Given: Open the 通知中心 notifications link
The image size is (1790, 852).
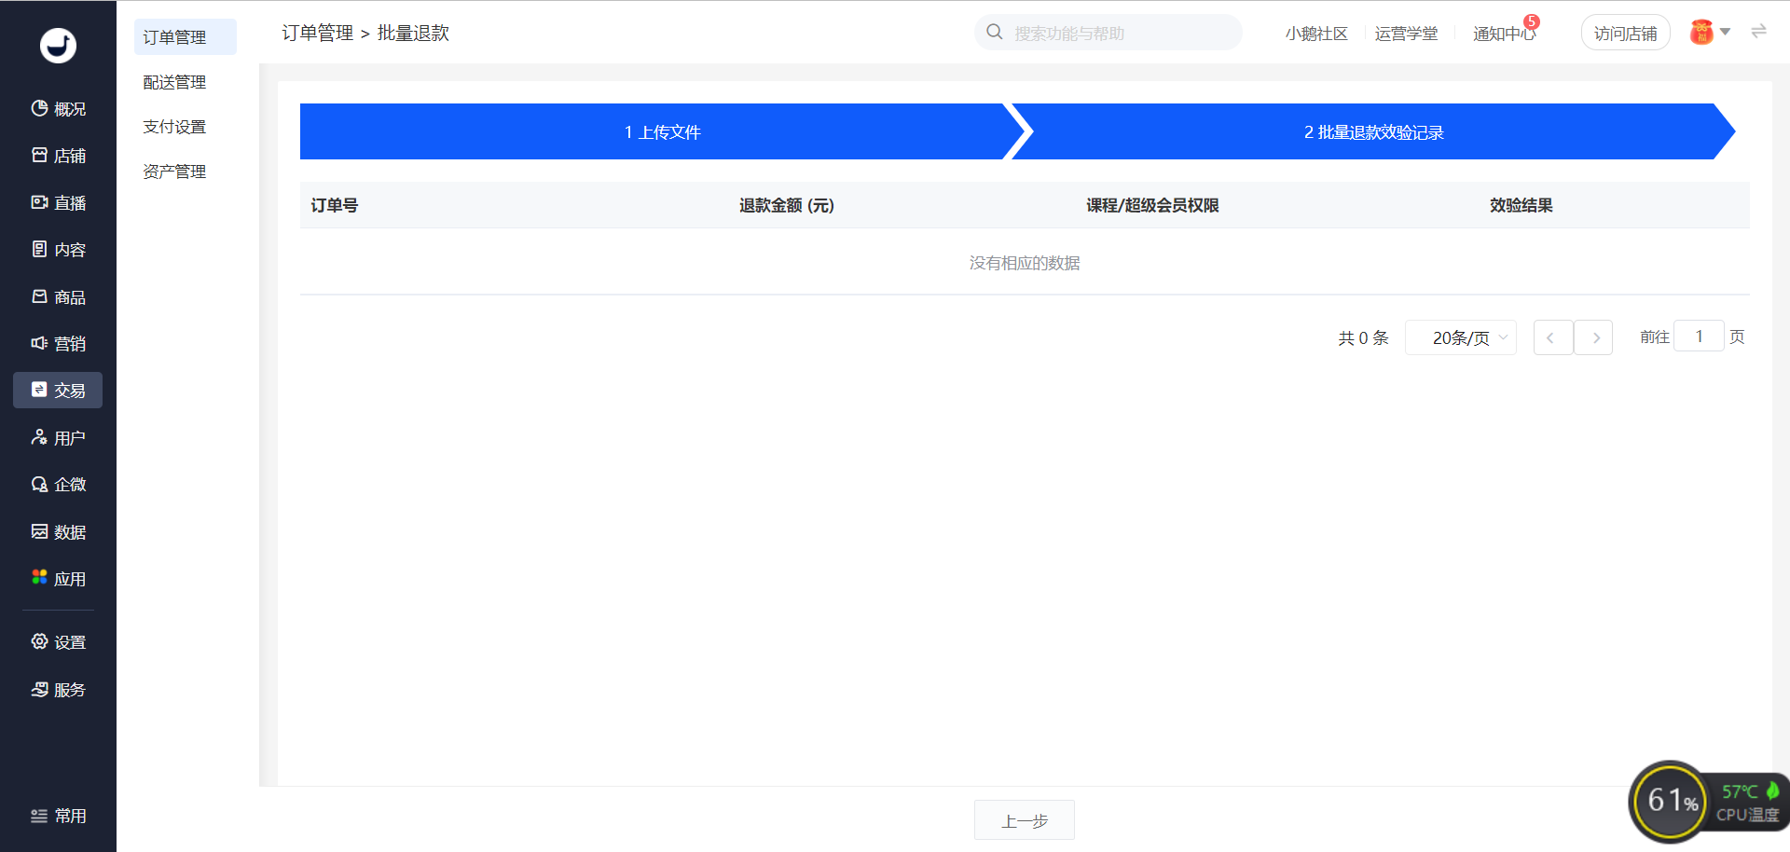Looking at the screenshot, I should [x=1504, y=34].
